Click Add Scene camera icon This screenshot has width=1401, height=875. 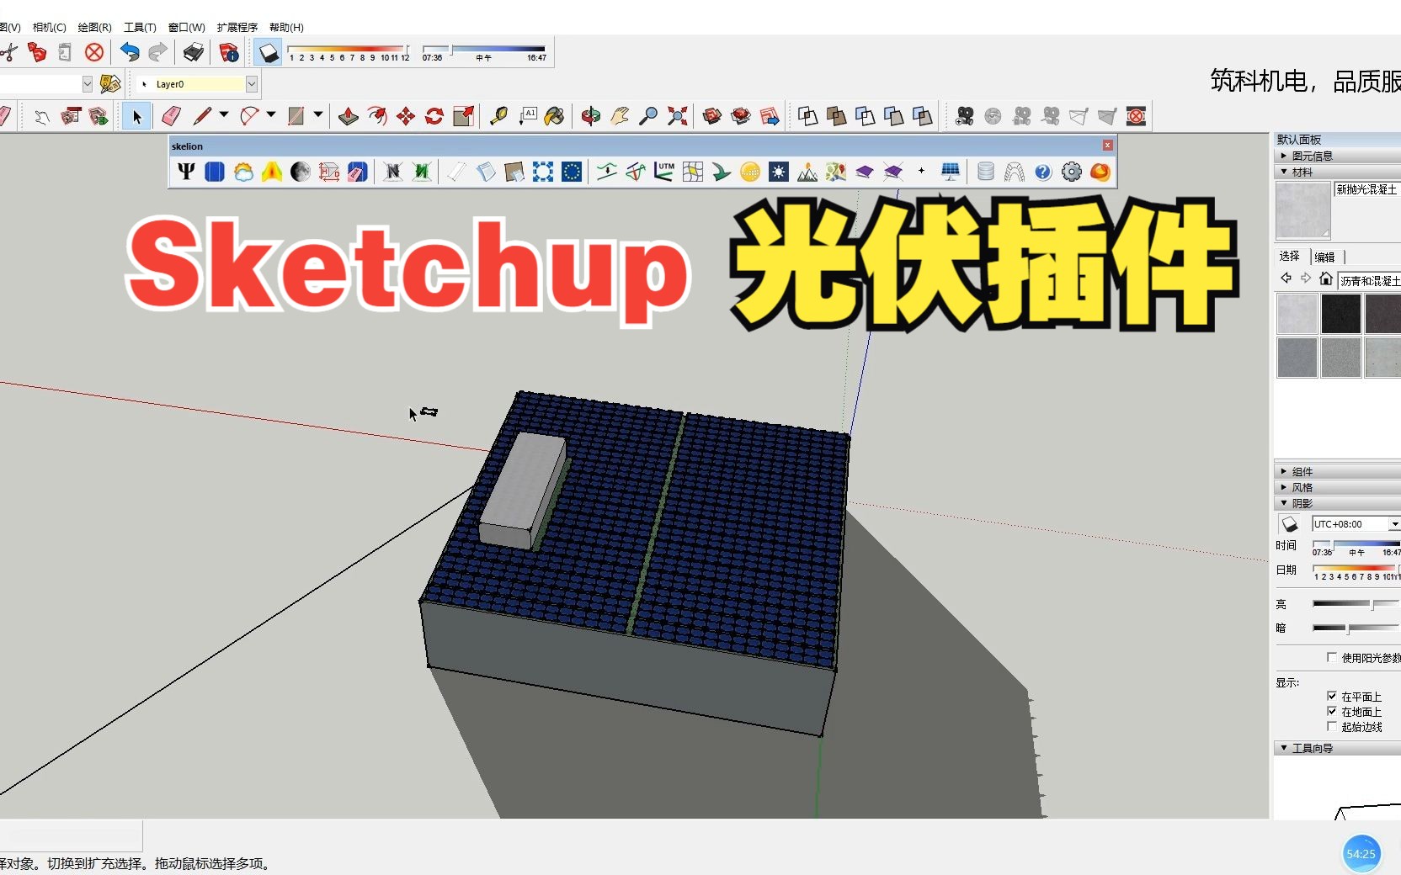[x=965, y=116]
